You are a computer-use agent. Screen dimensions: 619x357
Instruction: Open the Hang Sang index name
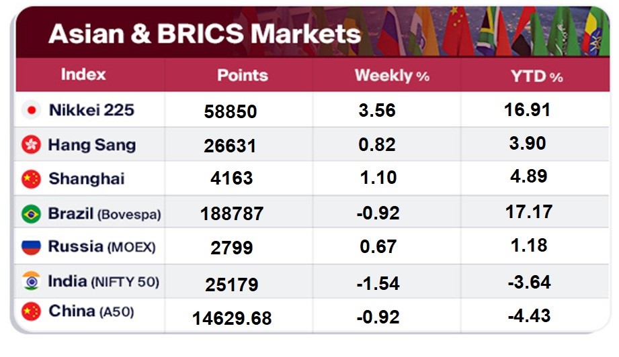[91, 145]
